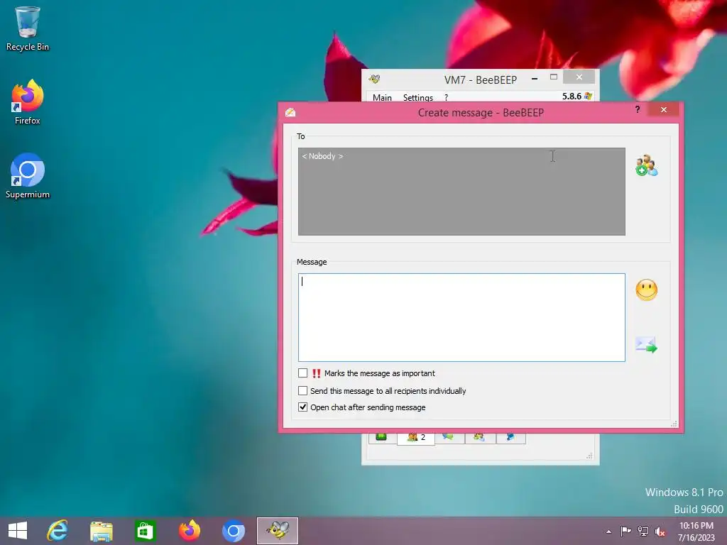Click the Create message dialog resize grip
The image size is (727, 545).
coord(674,424)
